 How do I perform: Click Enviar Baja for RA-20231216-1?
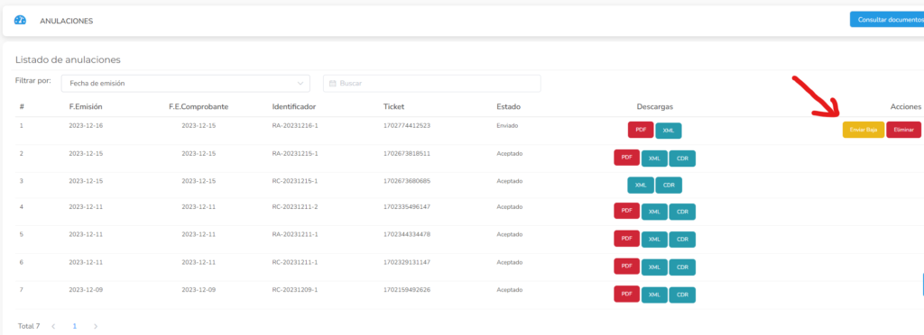point(864,131)
